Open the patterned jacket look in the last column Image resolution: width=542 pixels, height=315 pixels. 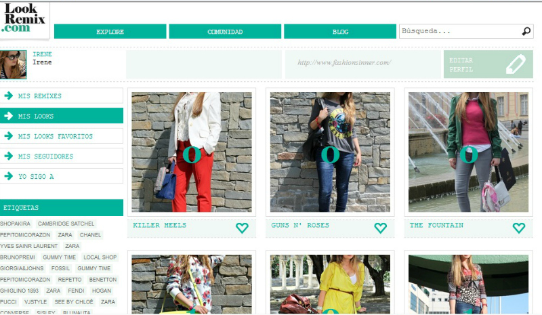[x=468, y=285]
